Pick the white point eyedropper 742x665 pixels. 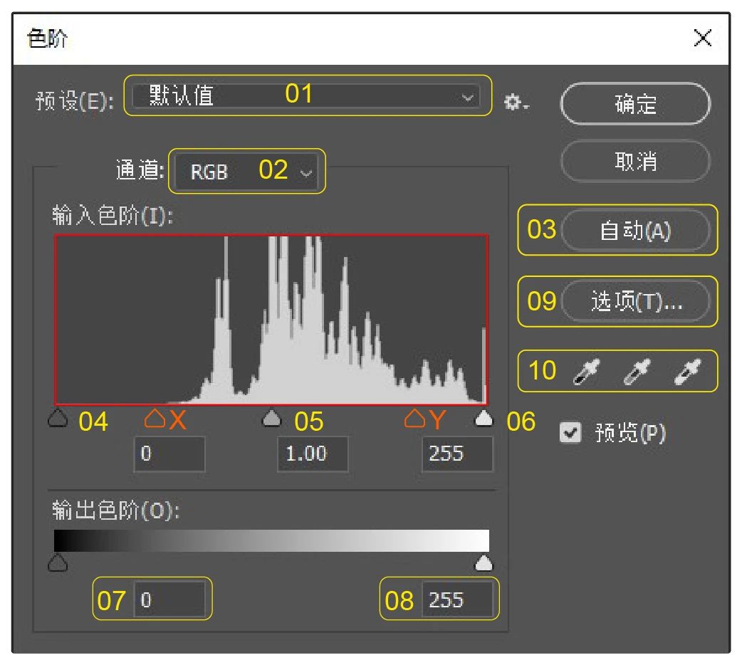click(x=688, y=372)
